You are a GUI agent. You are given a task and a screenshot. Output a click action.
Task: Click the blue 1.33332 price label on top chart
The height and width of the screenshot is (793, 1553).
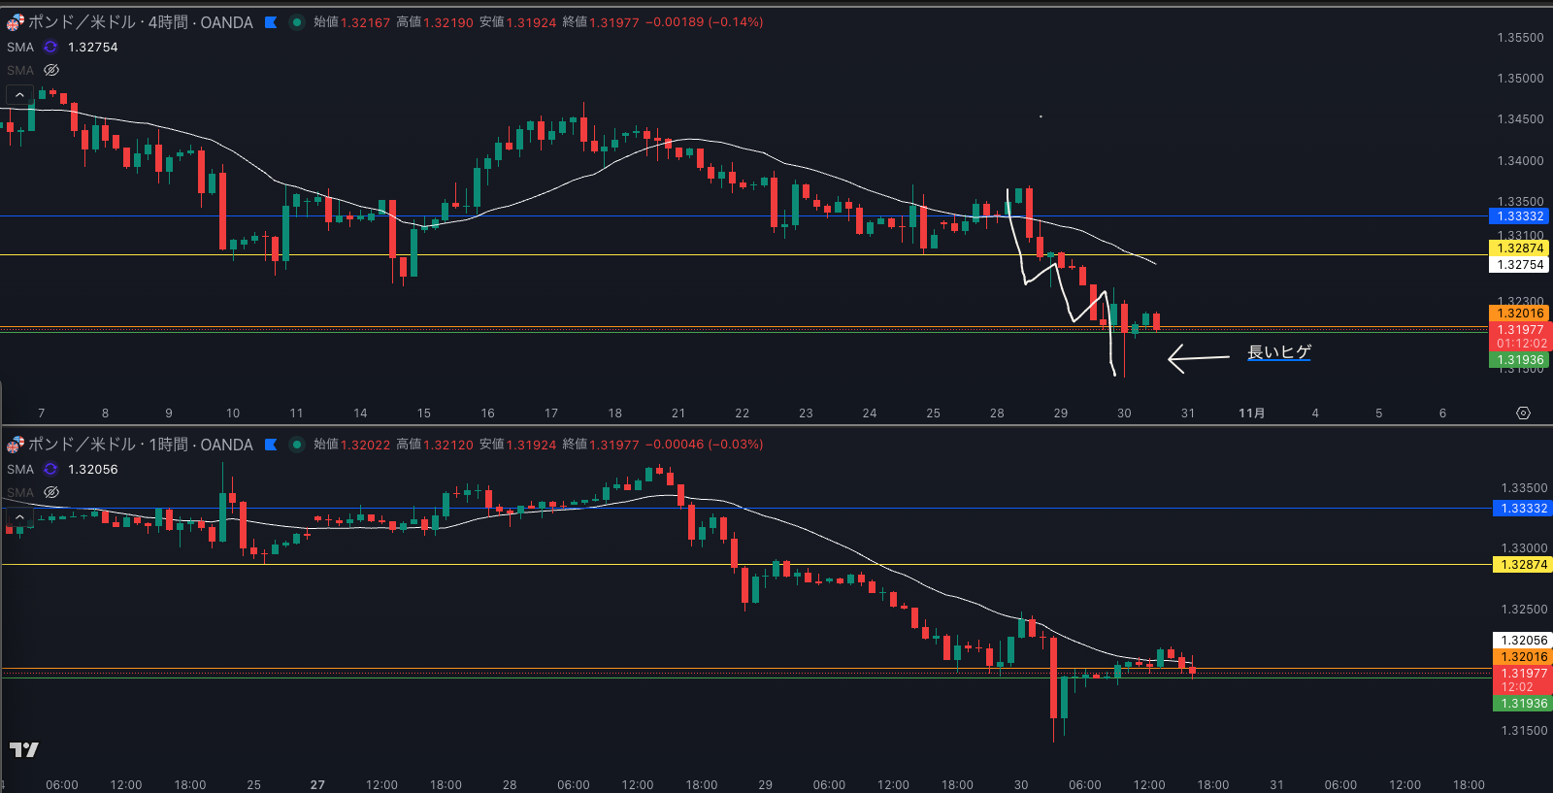(x=1519, y=216)
